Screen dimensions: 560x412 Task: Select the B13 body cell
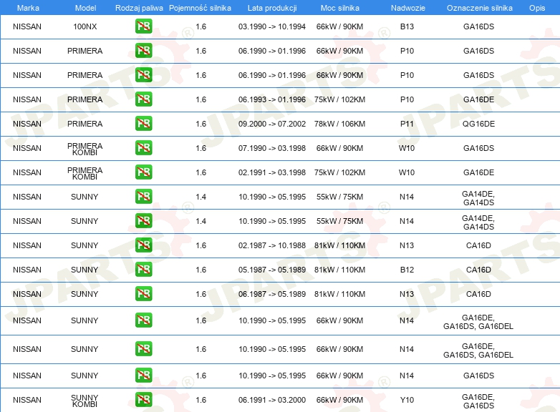[x=407, y=26]
